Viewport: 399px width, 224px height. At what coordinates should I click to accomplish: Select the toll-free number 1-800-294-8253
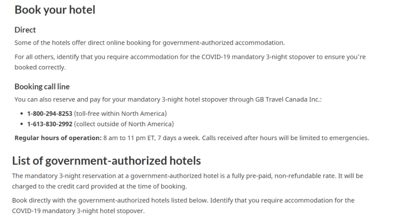(50, 114)
